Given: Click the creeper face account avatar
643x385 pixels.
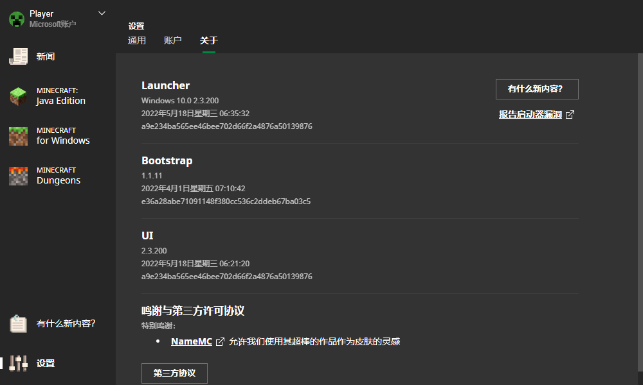Looking at the screenshot, I should [x=17, y=19].
